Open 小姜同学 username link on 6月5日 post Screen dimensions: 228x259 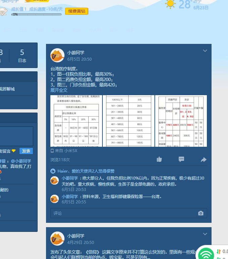76,53
